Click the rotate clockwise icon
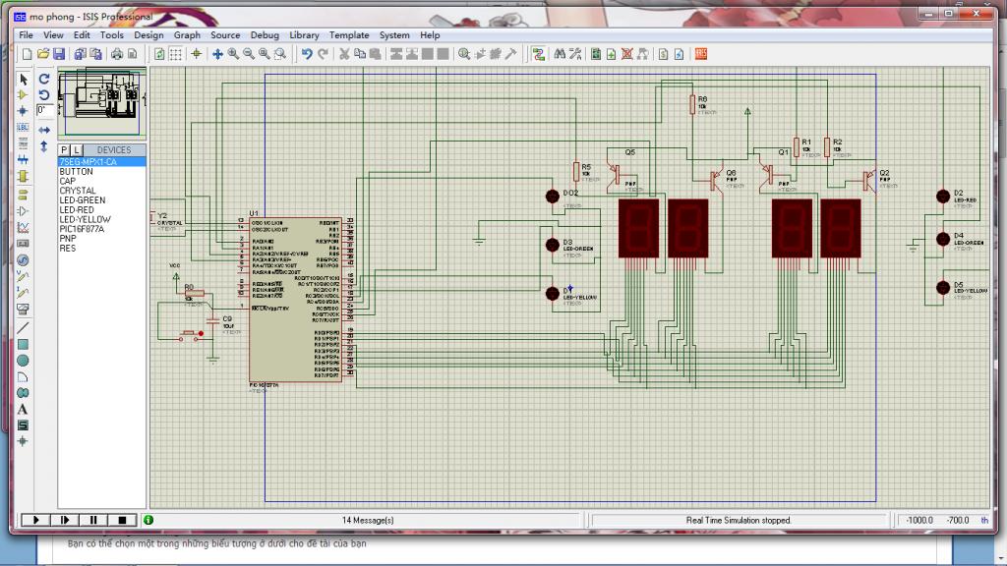The width and height of the screenshot is (1007, 566). pos(44,79)
